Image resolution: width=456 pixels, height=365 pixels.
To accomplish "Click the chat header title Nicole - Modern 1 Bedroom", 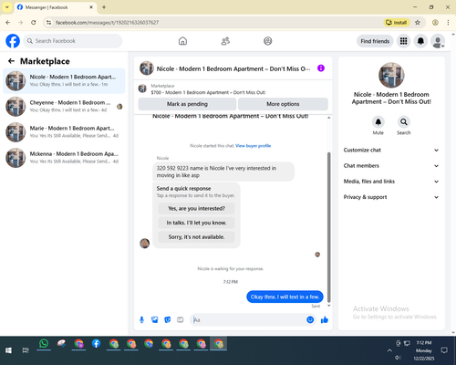I will click(233, 68).
